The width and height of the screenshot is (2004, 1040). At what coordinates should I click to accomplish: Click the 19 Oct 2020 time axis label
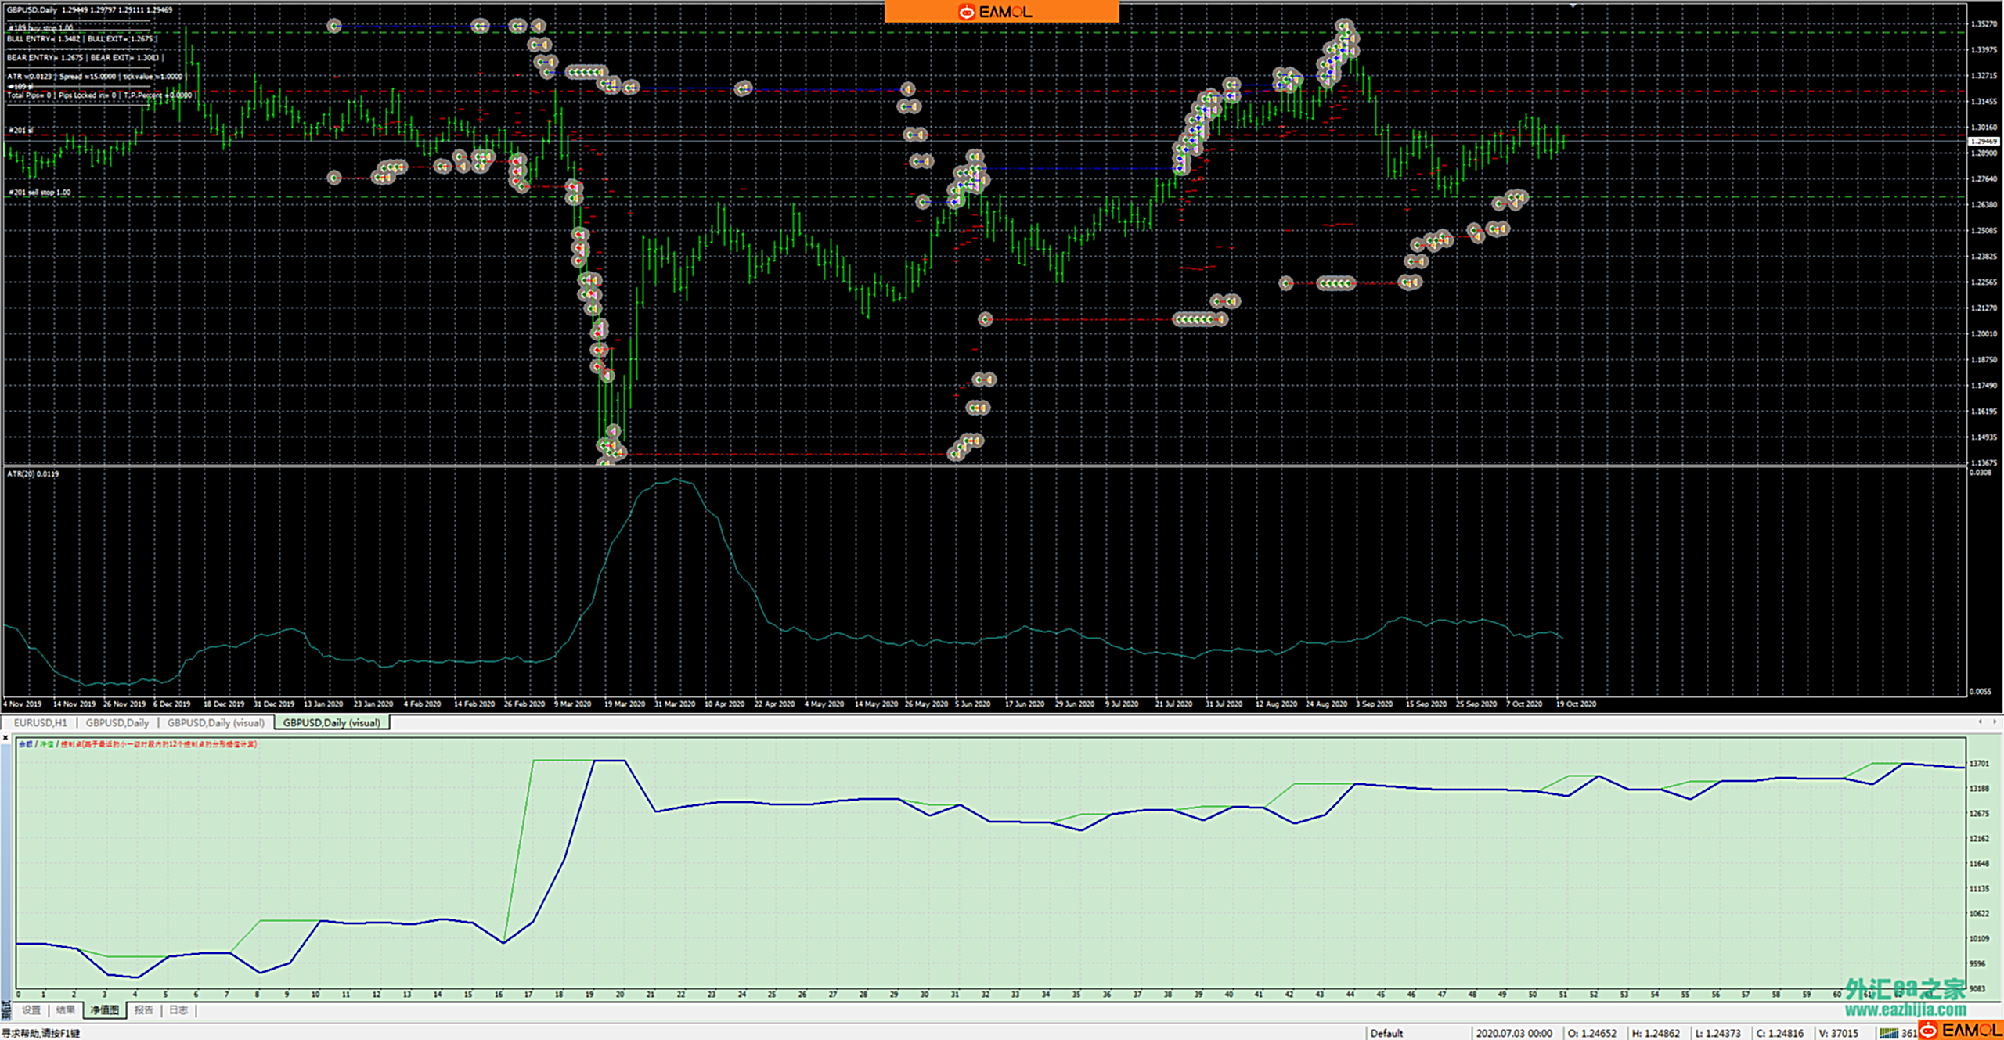[1575, 704]
